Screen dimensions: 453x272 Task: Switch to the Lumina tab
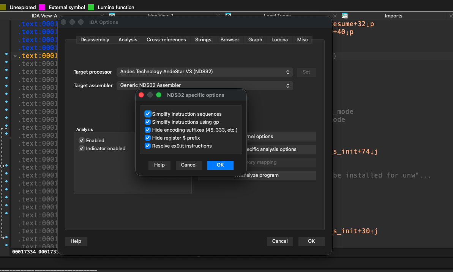tap(279, 39)
